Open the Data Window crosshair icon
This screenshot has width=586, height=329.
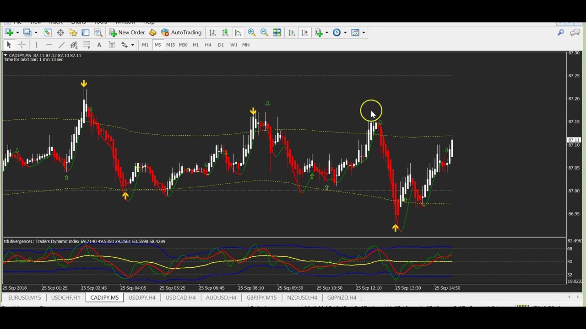(60, 32)
